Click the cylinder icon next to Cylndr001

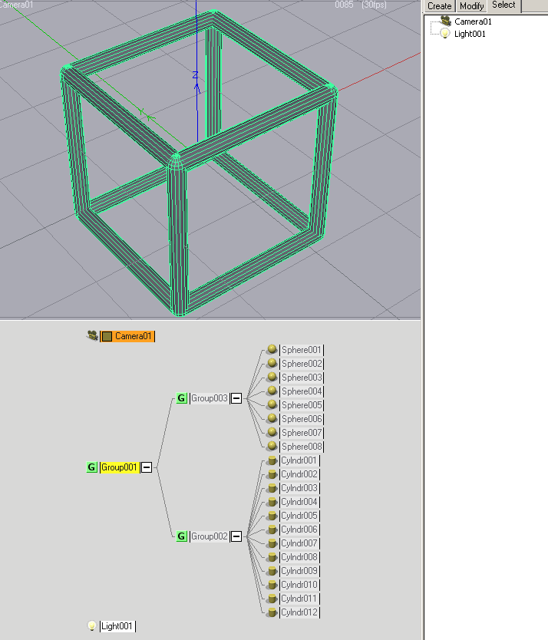(x=271, y=460)
